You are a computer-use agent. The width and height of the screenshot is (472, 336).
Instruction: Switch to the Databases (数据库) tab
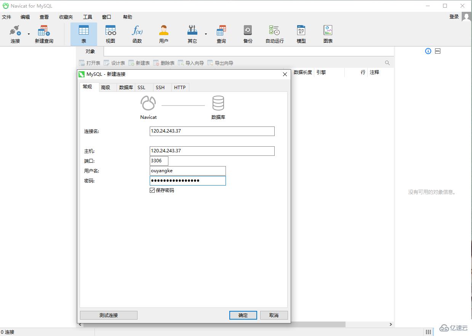(x=126, y=88)
